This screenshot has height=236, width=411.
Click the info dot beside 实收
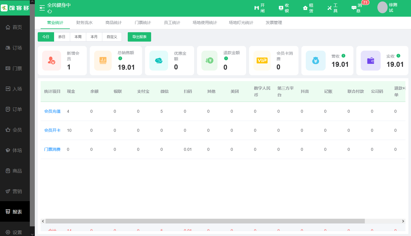[x=398, y=56]
